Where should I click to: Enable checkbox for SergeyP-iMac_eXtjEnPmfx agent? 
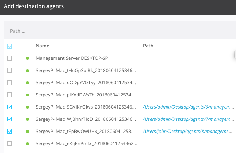[x=10, y=143]
